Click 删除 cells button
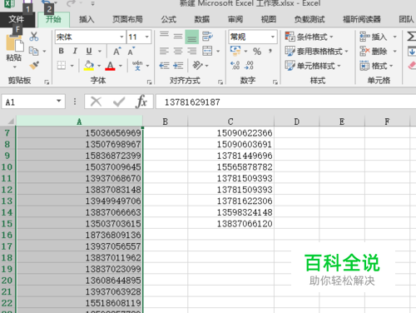 (374, 51)
